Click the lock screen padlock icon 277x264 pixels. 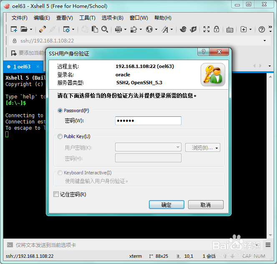pos(217,29)
